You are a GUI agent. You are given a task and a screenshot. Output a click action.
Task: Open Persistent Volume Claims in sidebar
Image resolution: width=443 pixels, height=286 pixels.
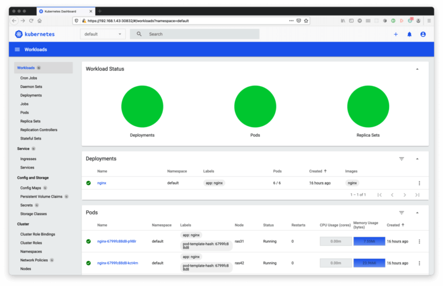coord(41,197)
